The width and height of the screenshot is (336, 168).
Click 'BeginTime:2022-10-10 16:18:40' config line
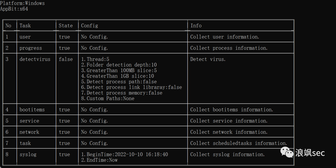124,154
